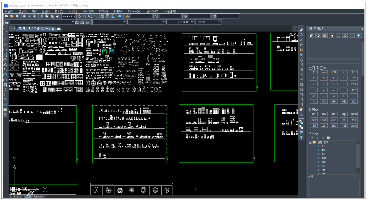Click the Move tool icon
Viewport: 368px width, 201px height.
tap(301, 55)
